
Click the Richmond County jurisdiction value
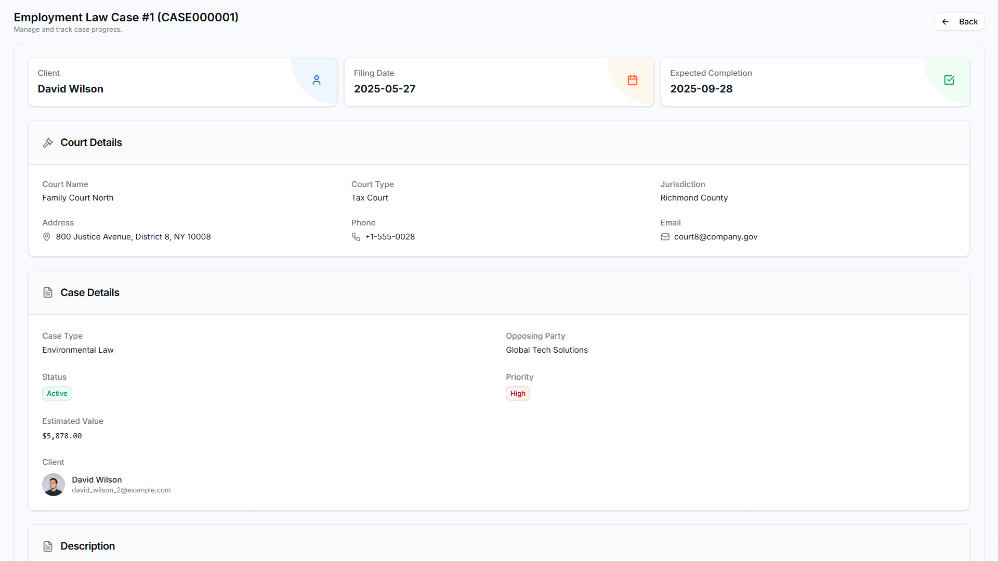tap(694, 198)
